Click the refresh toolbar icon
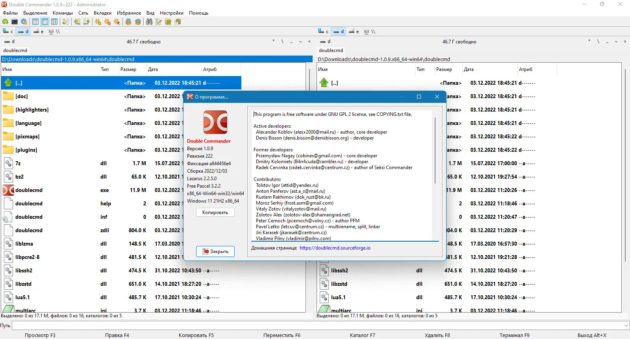Image resolution: width=630 pixels, height=339 pixels. point(5,22)
